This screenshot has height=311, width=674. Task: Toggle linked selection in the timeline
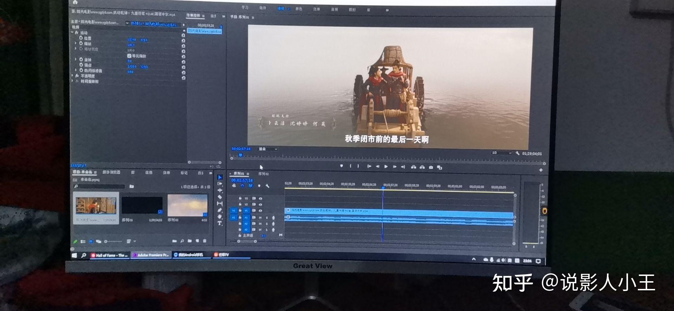pyautogui.click(x=251, y=186)
